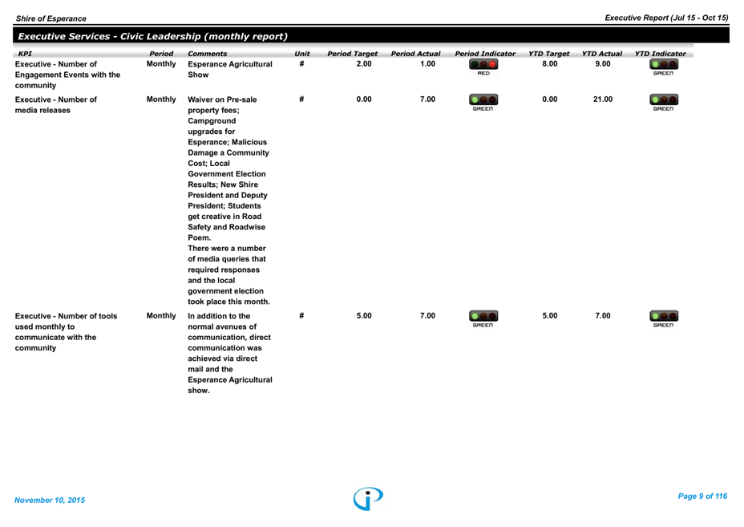Viewport: 744px width, 527px height.
Task: Select the Number of media releases KPI name
Action: [55, 105]
